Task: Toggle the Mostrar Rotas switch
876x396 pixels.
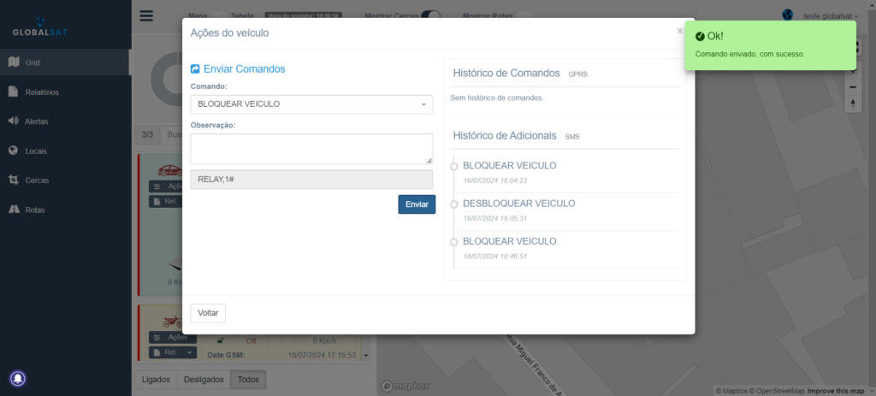Action: point(523,15)
